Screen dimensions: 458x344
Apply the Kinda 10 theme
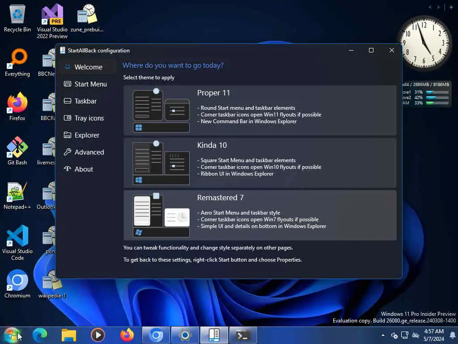pyautogui.click(x=260, y=163)
